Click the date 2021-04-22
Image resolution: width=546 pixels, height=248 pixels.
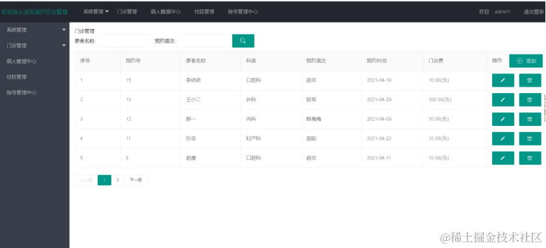[x=379, y=138]
